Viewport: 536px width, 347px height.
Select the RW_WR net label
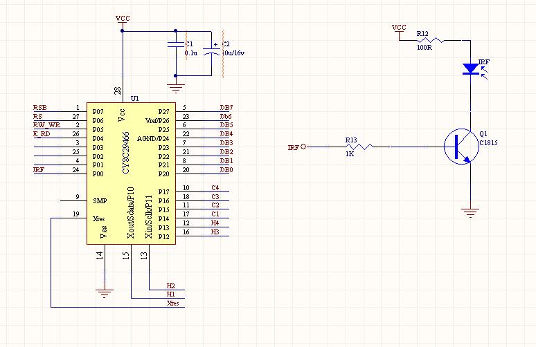click(46, 125)
